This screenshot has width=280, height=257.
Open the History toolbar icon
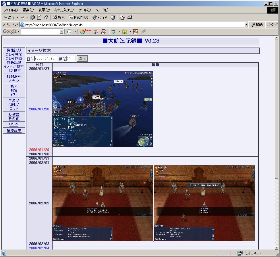113,17
